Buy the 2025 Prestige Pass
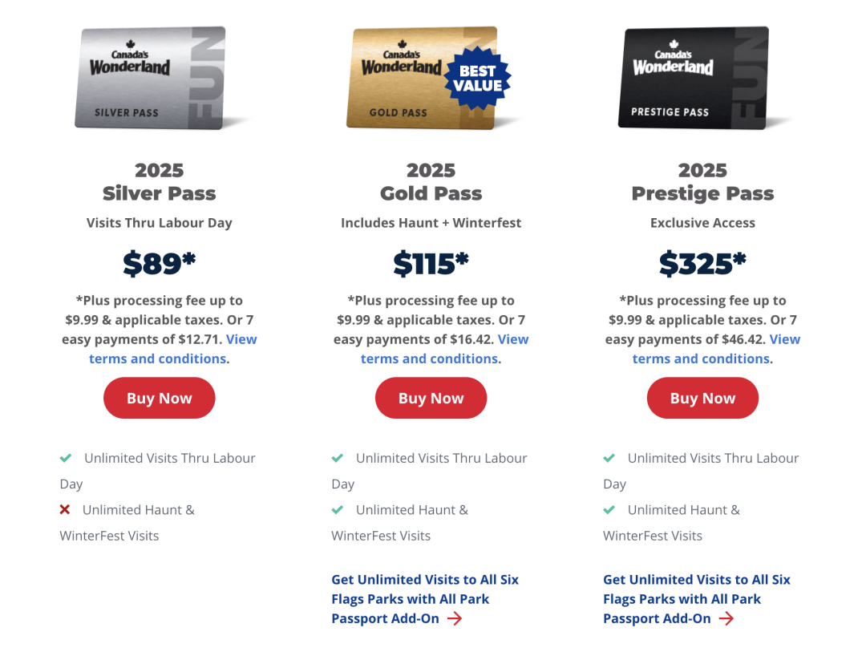The width and height of the screenshot is (866, 648). [x=702, y=398]
